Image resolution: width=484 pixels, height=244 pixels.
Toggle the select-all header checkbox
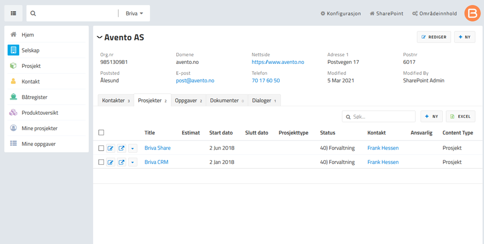(x=101, y=133)
